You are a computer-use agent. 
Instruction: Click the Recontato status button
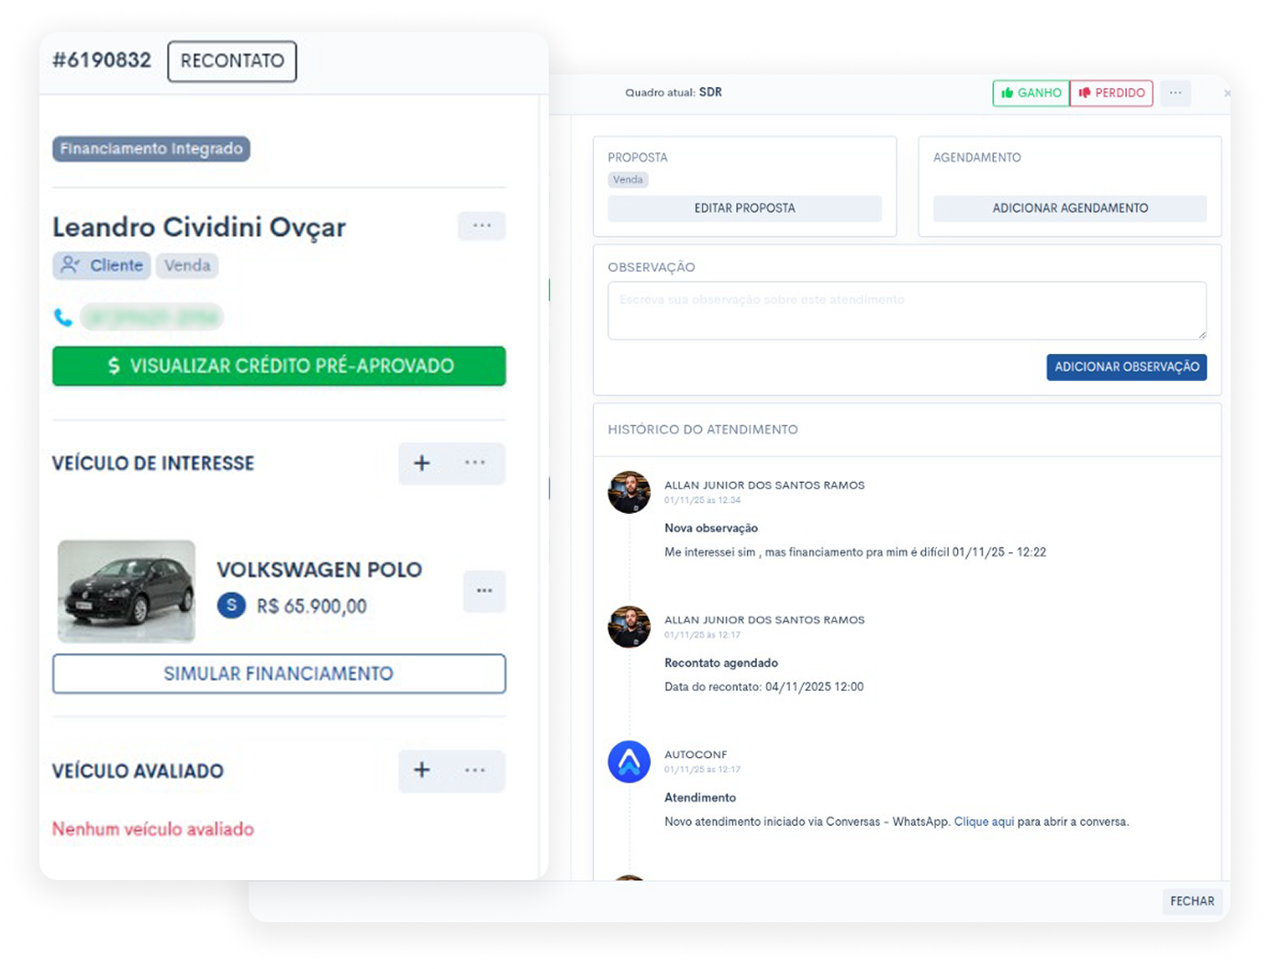232,61
